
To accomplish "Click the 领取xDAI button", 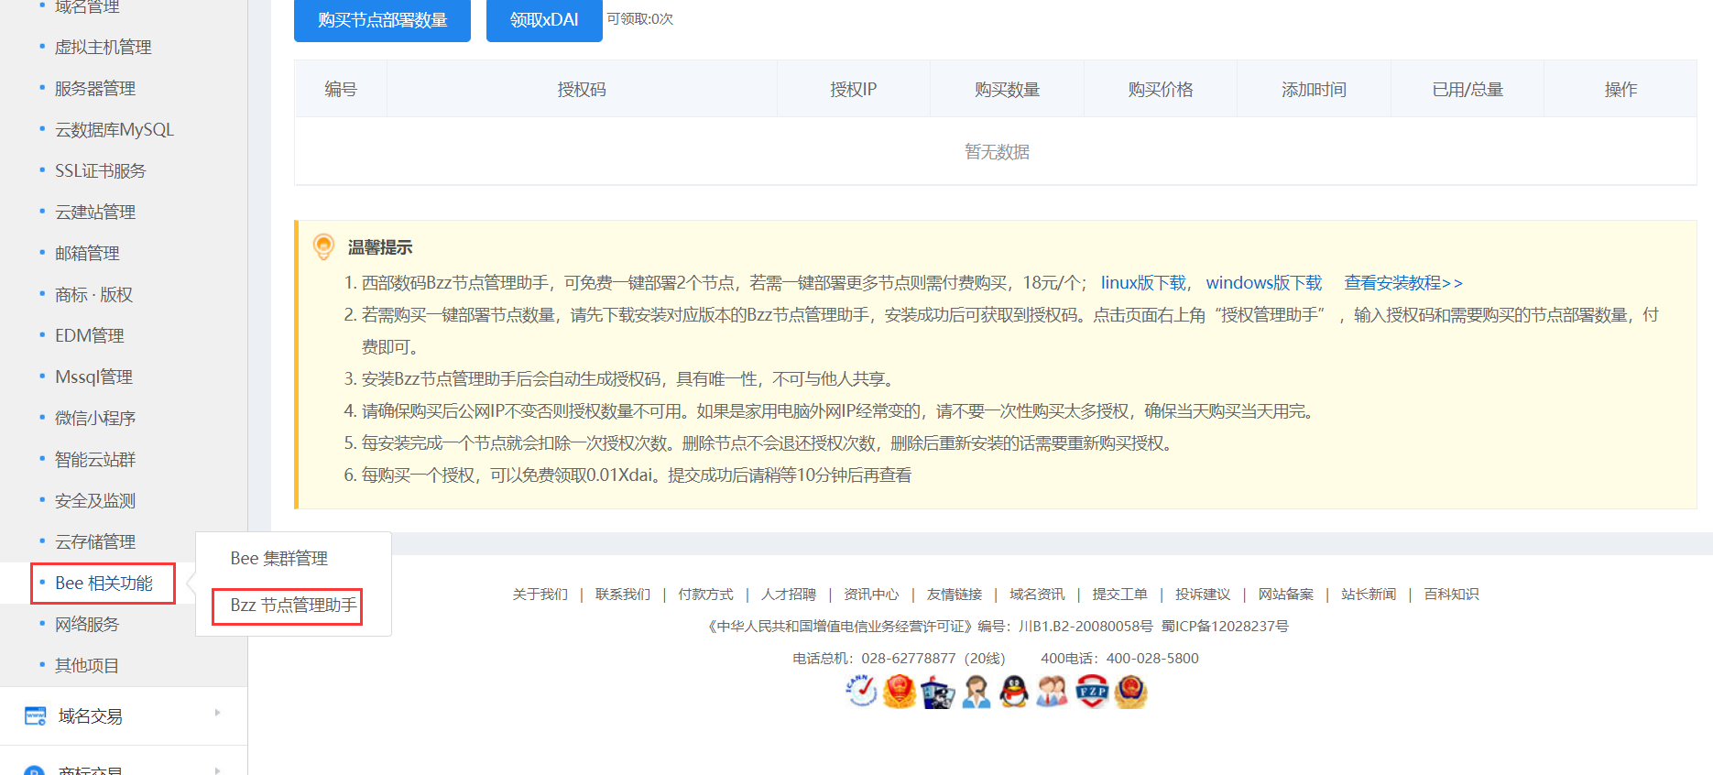I will click(543, 20).
